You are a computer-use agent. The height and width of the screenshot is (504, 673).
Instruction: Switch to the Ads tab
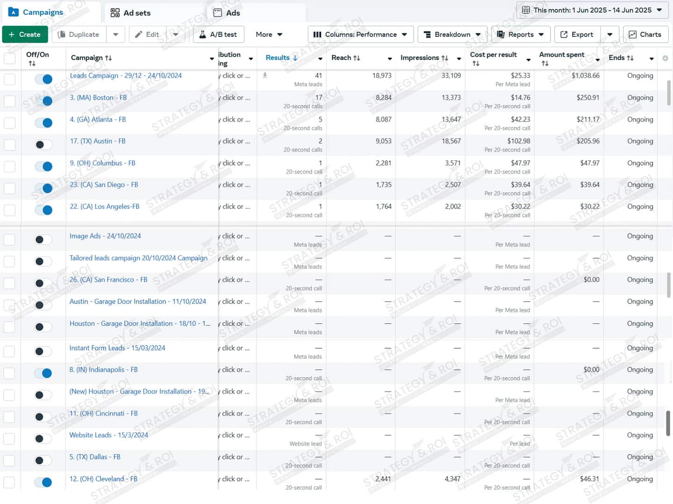(227, 13)
